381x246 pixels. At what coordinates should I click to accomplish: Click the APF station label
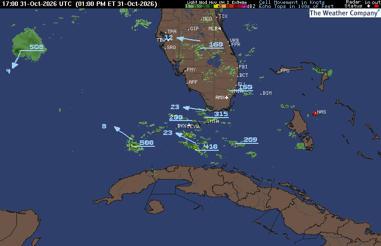tap(192, 82)
